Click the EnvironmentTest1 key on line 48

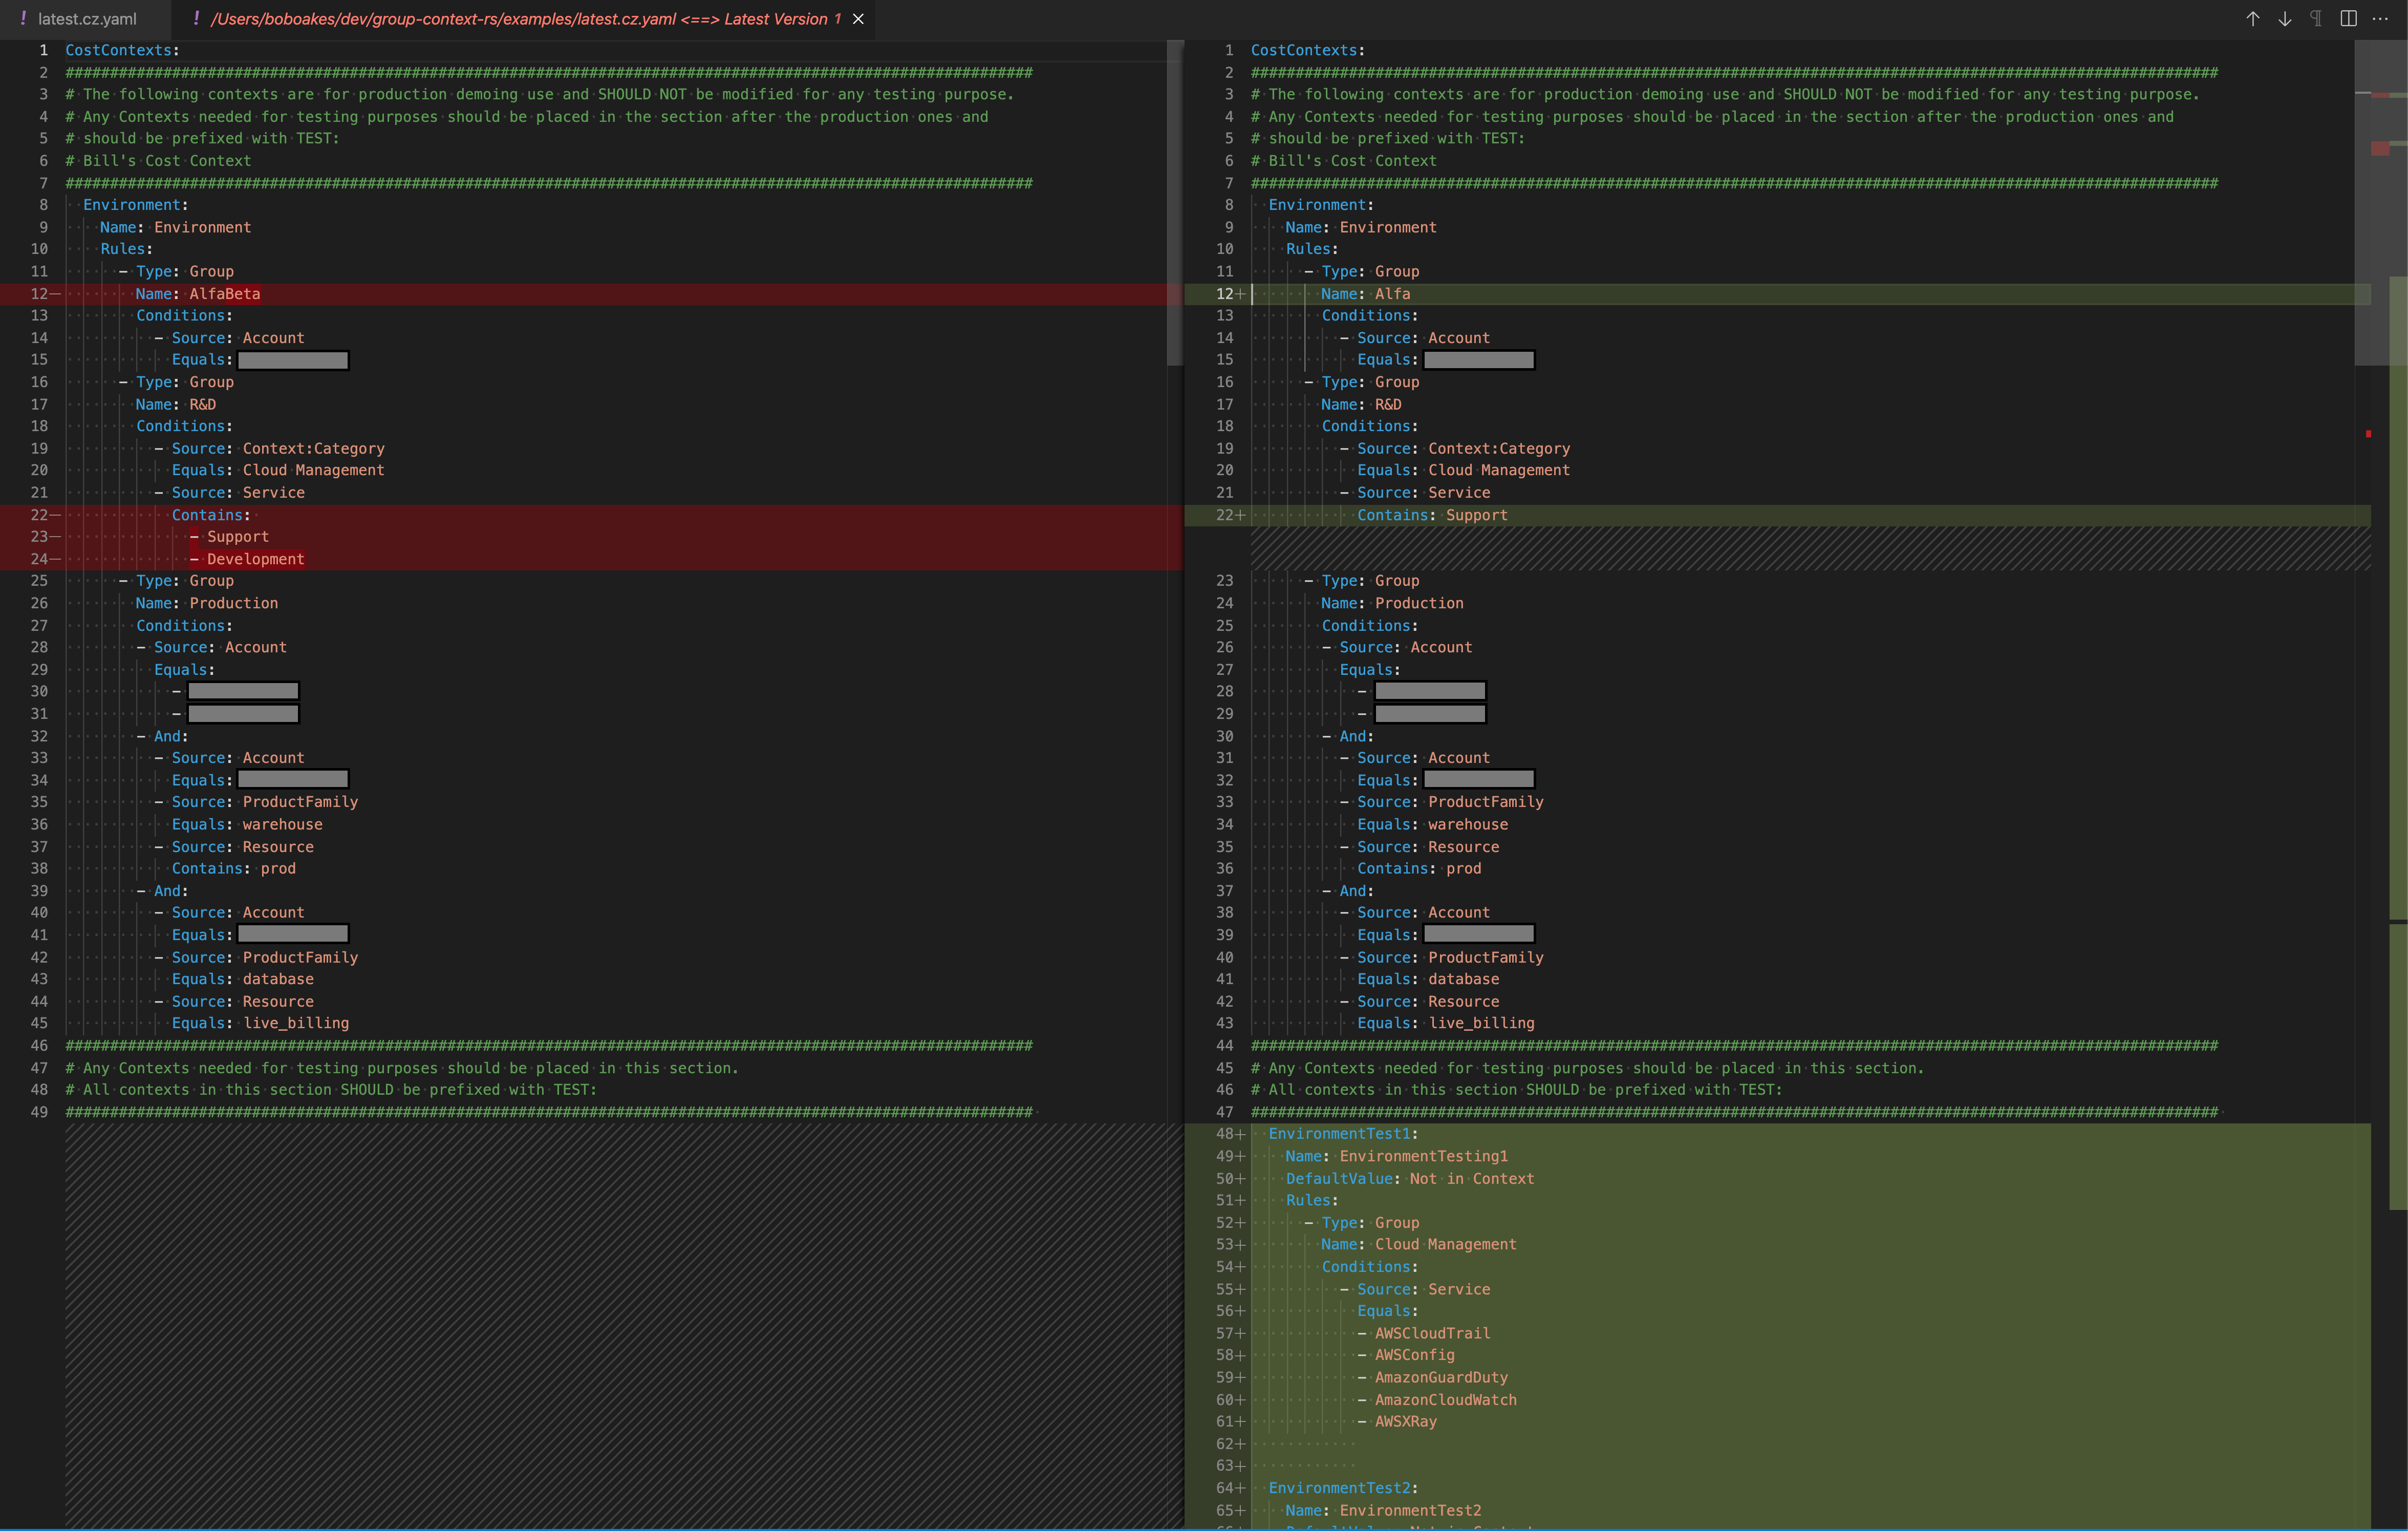pos(1340,1134)
